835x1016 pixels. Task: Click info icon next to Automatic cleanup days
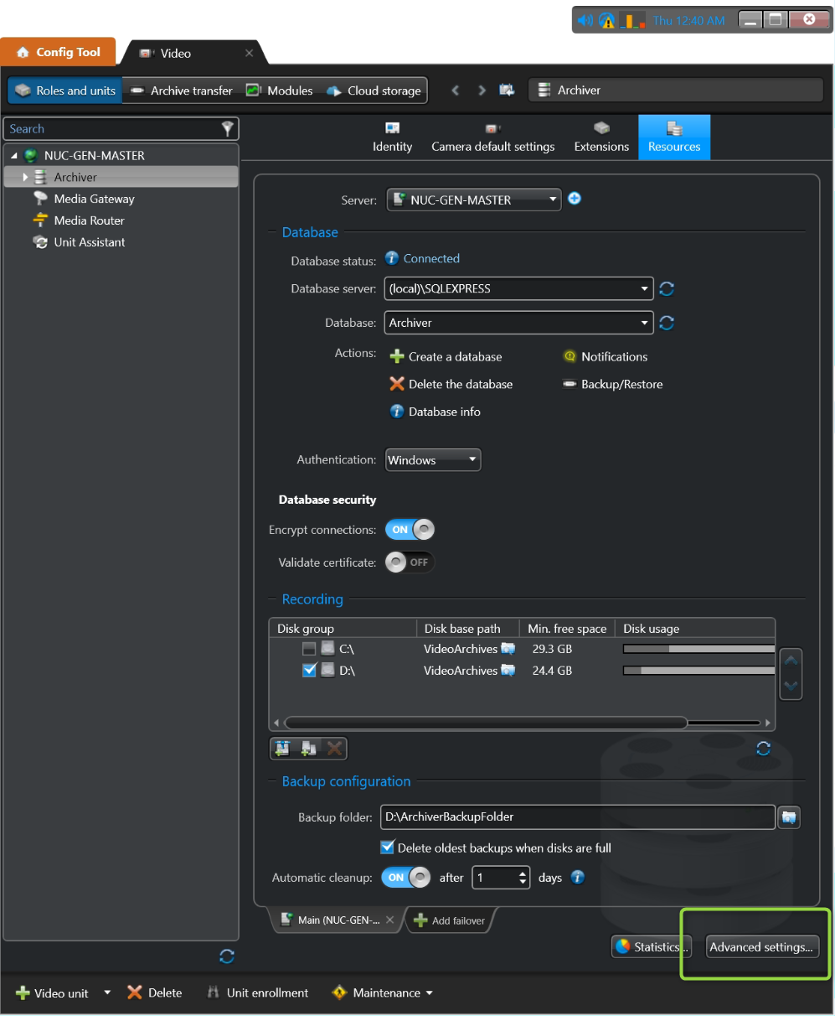578,878
